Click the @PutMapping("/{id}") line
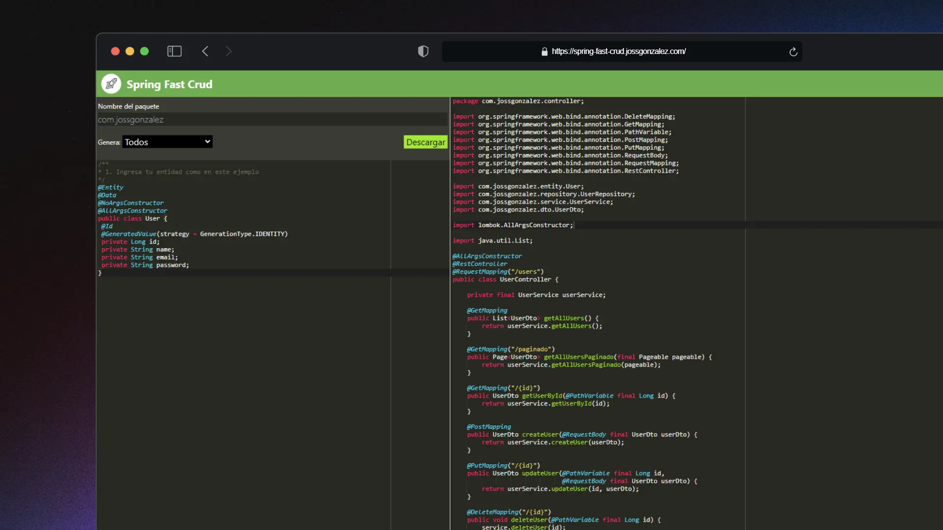This screenshot has height=530, width=943. pos(503,466)
